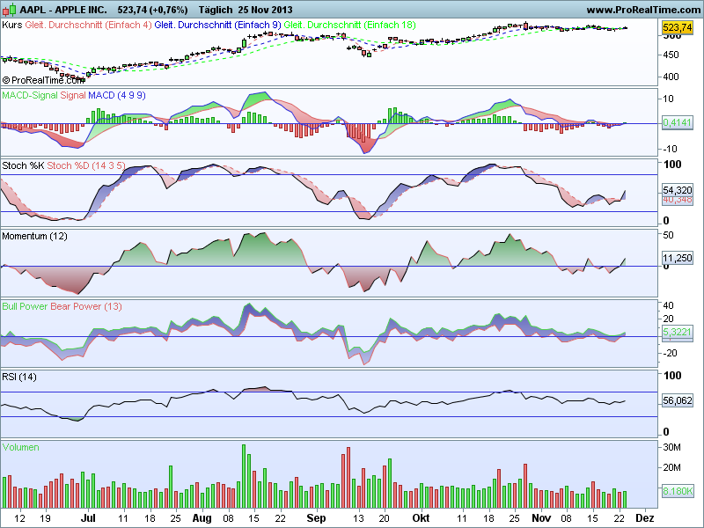Click Gleit. Durchschnitt (Einfach 9) legend
The width and height of the screenshot is (704, 528).
tap(217, 25)
